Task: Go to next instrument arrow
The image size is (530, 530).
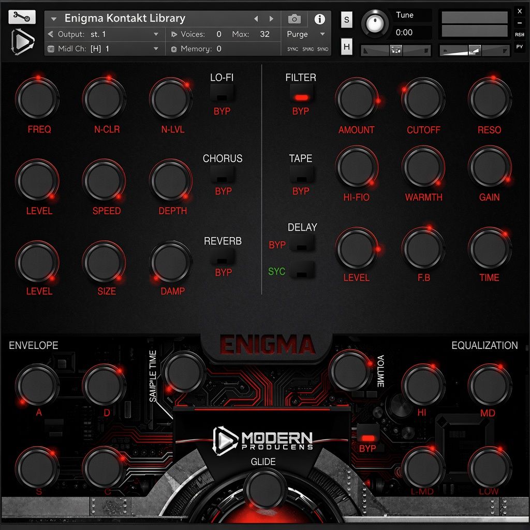Action: pyautogui.click(x=271, y=19)
